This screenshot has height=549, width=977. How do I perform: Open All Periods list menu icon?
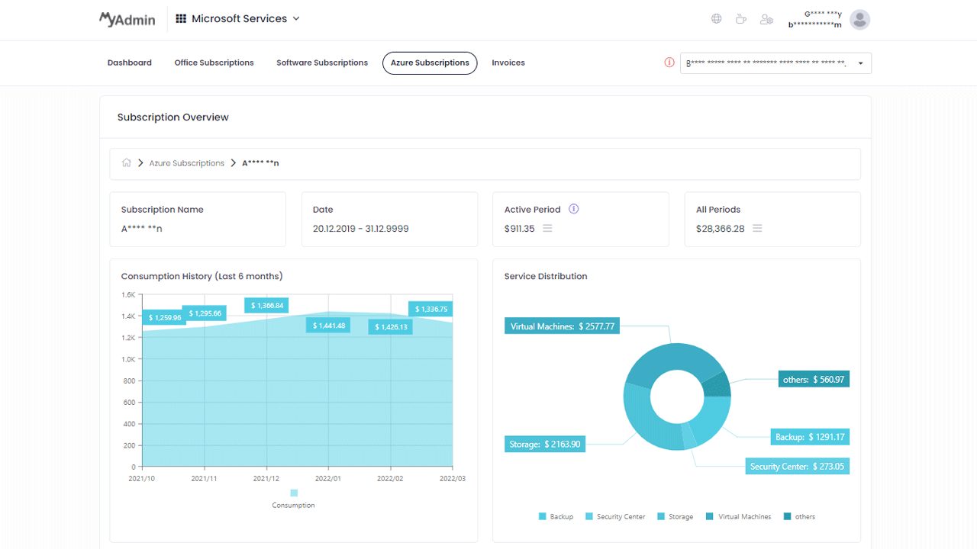point(757,228)
